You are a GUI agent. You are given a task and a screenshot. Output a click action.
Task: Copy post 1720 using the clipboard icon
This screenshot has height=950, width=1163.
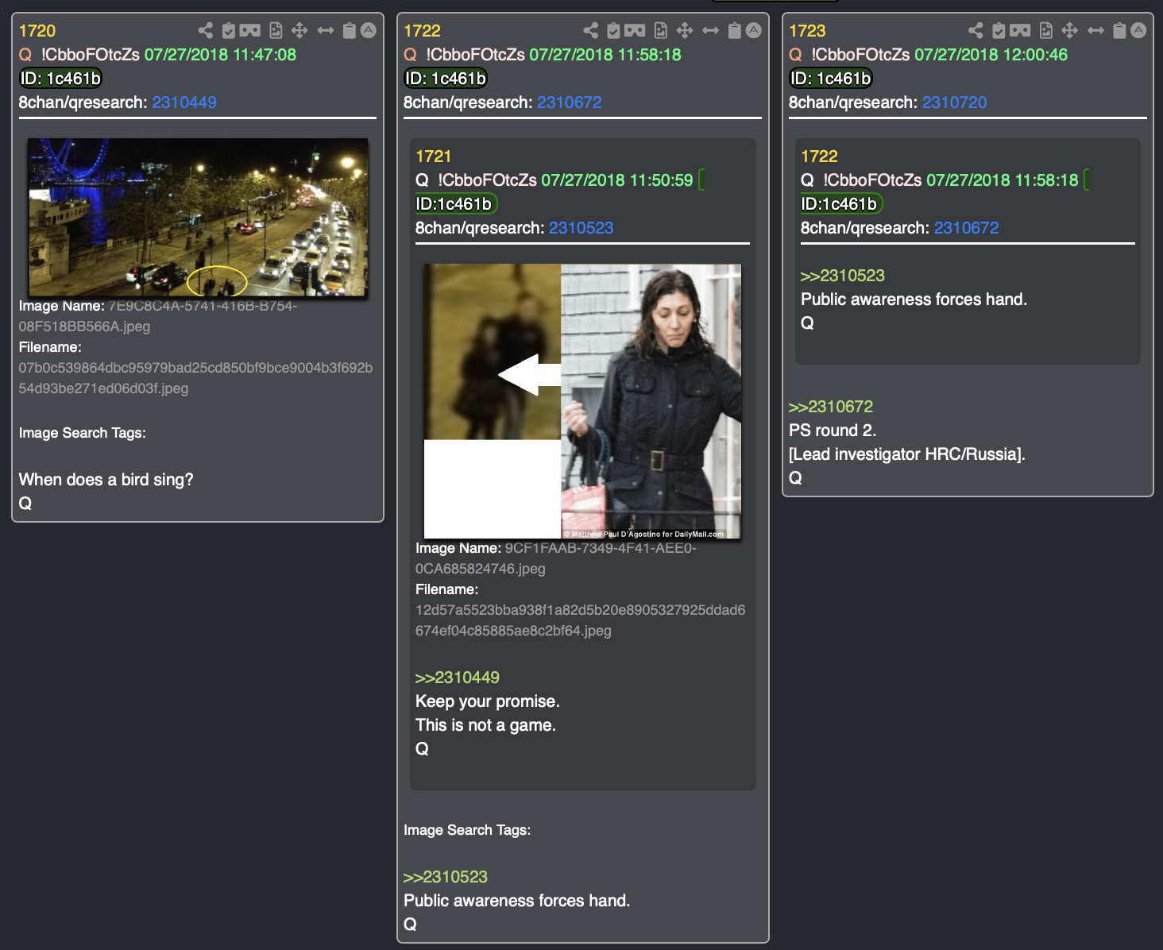pyautogui.click(x=349, y=31)
